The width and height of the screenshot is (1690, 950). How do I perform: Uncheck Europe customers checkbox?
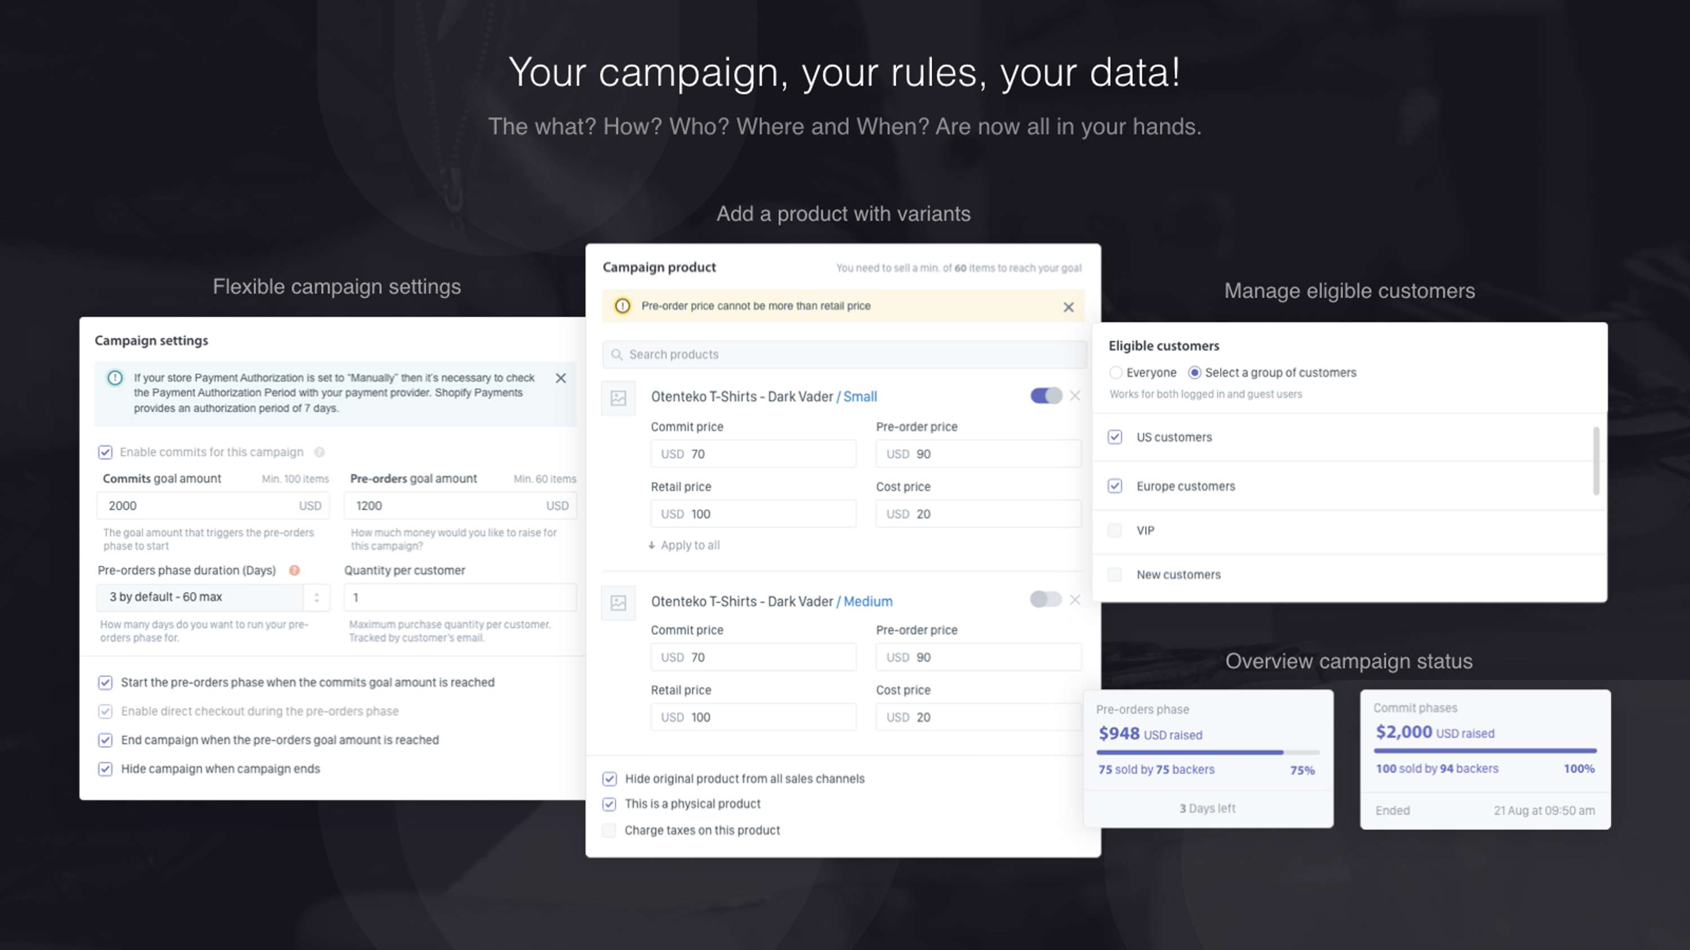point(1115,486)
